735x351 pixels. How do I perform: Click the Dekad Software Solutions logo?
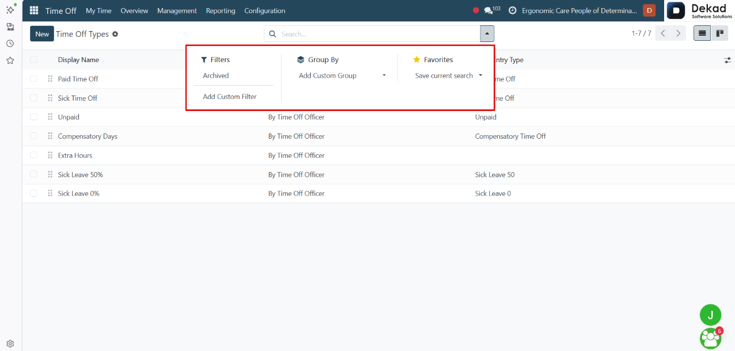click(700, 10)
